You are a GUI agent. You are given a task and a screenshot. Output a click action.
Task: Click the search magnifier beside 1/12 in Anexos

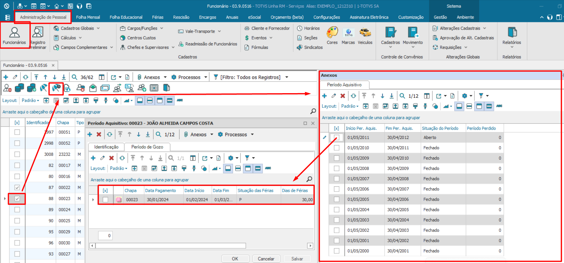[403, 96]
